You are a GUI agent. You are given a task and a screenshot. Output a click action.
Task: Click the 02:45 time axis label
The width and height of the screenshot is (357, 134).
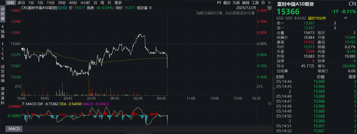[138, 99]
